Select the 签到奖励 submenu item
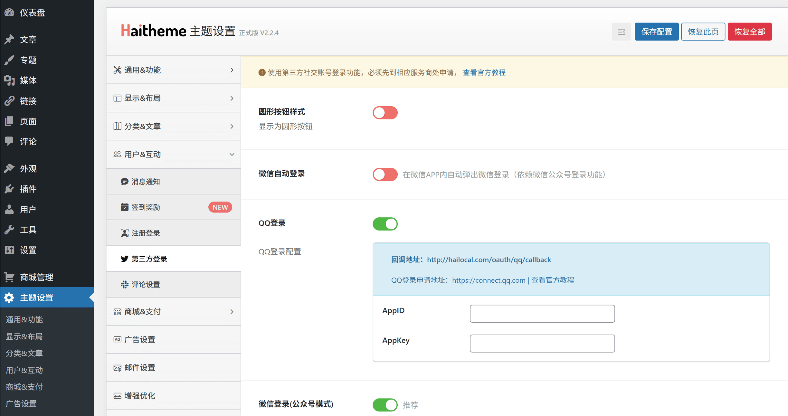The width and height of the screenshot is (788, 416). [x=146, y=207]
